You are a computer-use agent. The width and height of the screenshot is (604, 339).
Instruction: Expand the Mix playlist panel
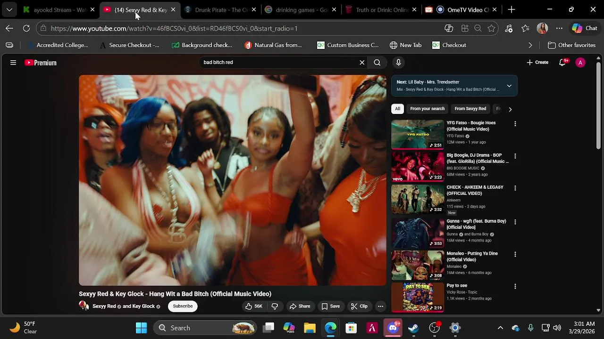pos(509,86)
